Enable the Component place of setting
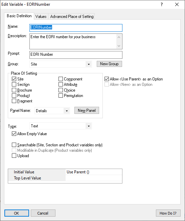The width and height of the screenshot is (185, 221). (x=61, y=79)
